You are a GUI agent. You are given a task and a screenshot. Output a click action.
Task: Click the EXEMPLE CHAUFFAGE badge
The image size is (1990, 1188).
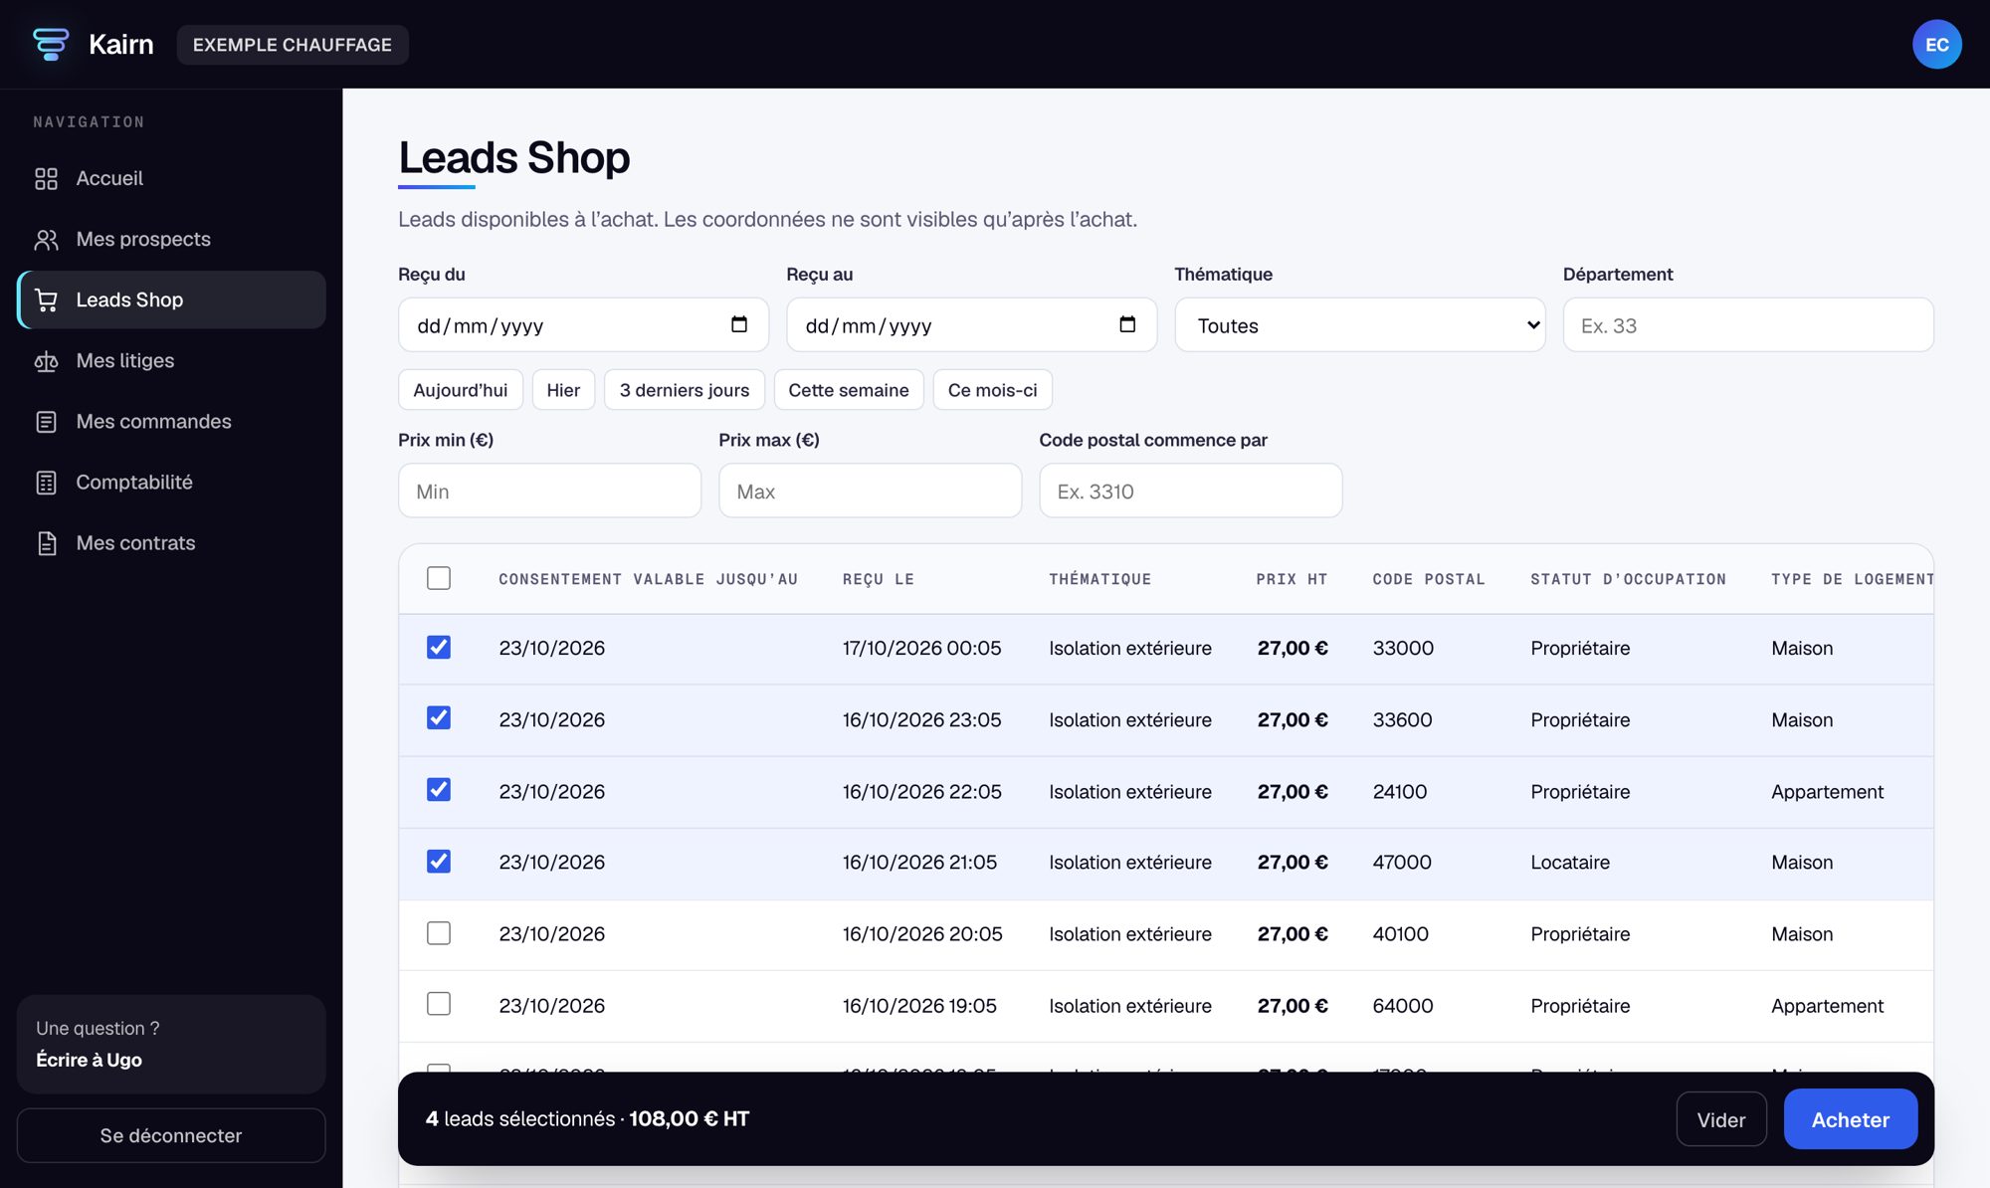(293, 44)
